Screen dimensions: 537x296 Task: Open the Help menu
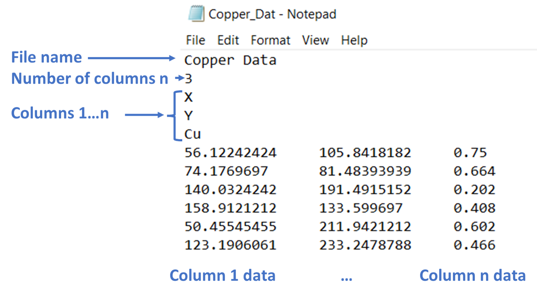pyautogui.click(x=354, y=40)
